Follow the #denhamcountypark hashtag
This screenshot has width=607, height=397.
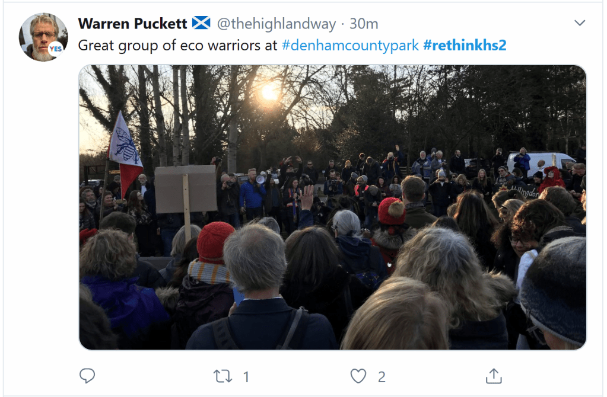[x=350, y=45]
